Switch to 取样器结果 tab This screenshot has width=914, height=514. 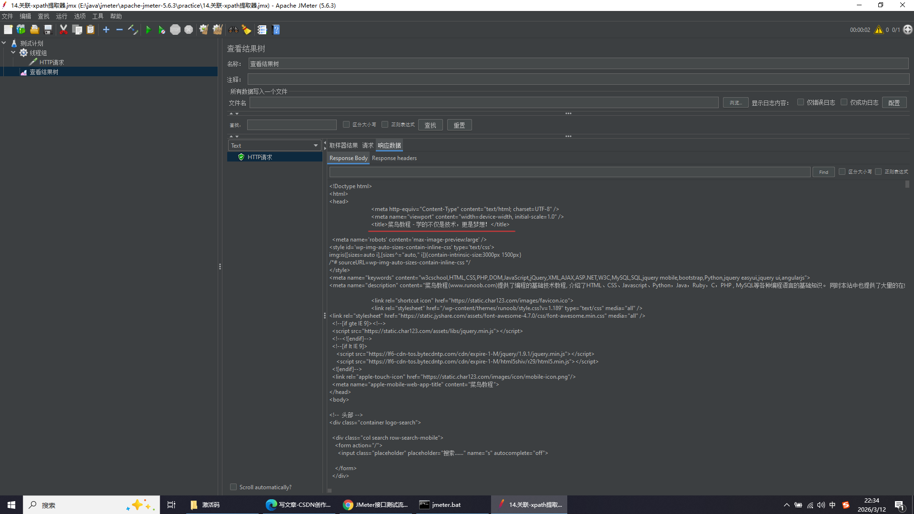coord(343,145)
